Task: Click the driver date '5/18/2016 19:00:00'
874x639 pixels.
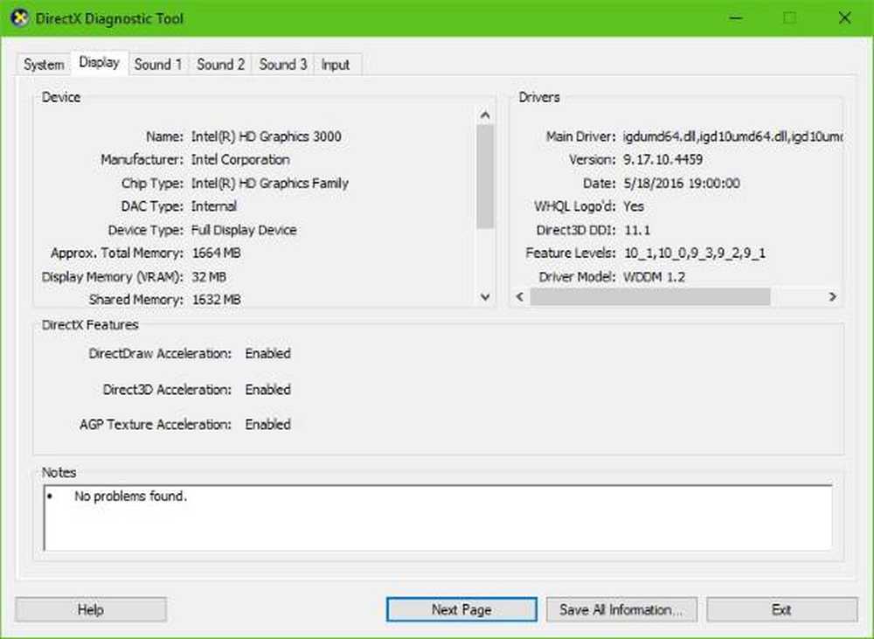Action: click(x=682, y=184)
